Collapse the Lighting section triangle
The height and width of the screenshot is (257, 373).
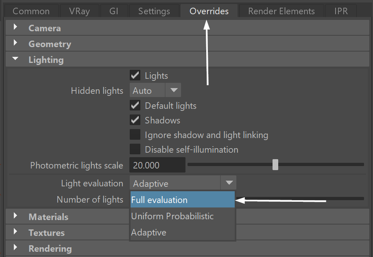pos(15,58)
